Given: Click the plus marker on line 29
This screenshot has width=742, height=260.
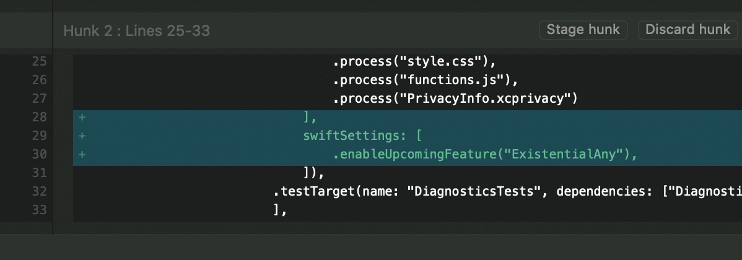Looking at the screenshot, I should click(82, 136).
